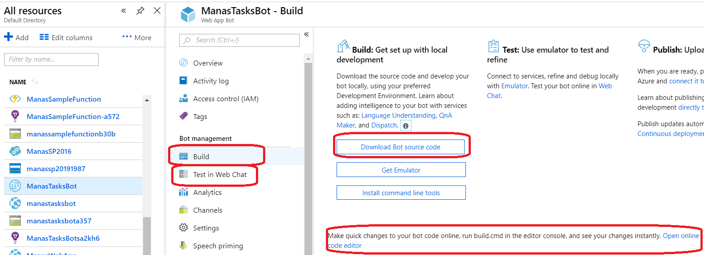This screenshot has width=704, height=255.
Task: Open the ManasSampleFunction-a572 resource
Action: (73, 116)
